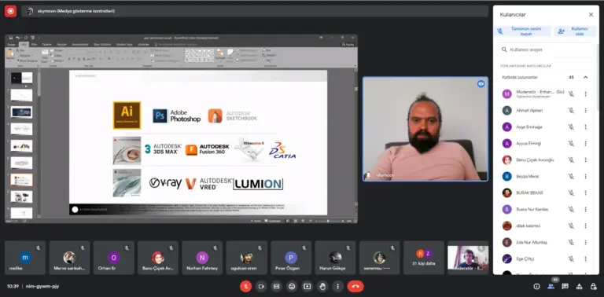Screen dimensions: 604x297
Task: Select Pınar Özgan participant tile
Action: point(291,258)
